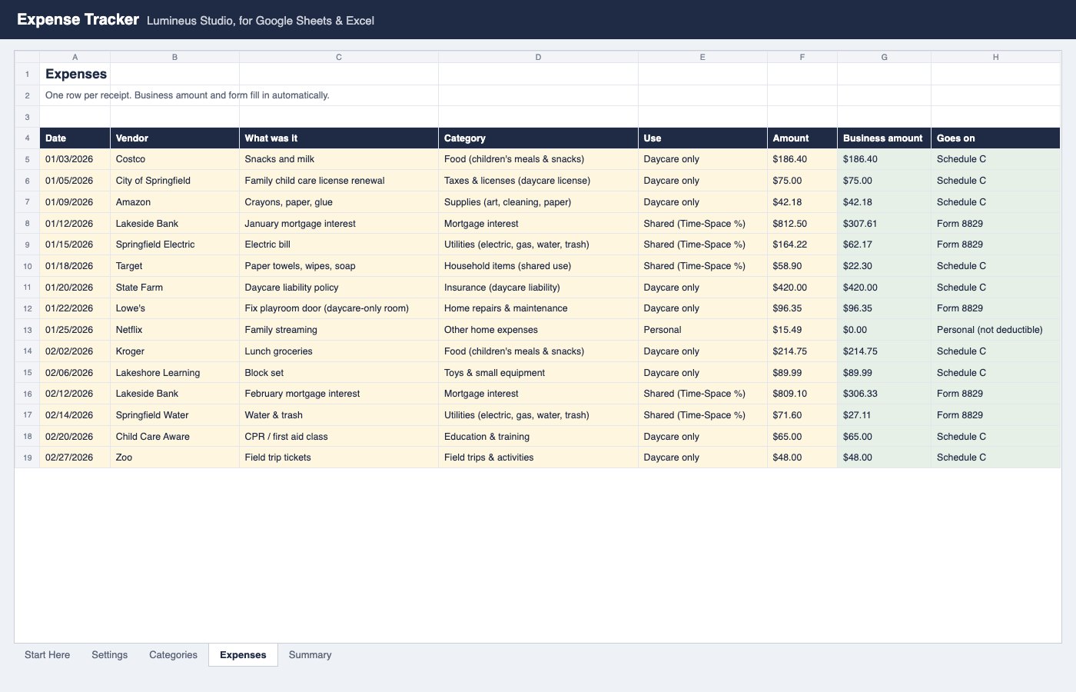Viewport: 1076px width, 692px height.
Task: Click the Netflix vendor cell
Action: (x=174, y=330)
